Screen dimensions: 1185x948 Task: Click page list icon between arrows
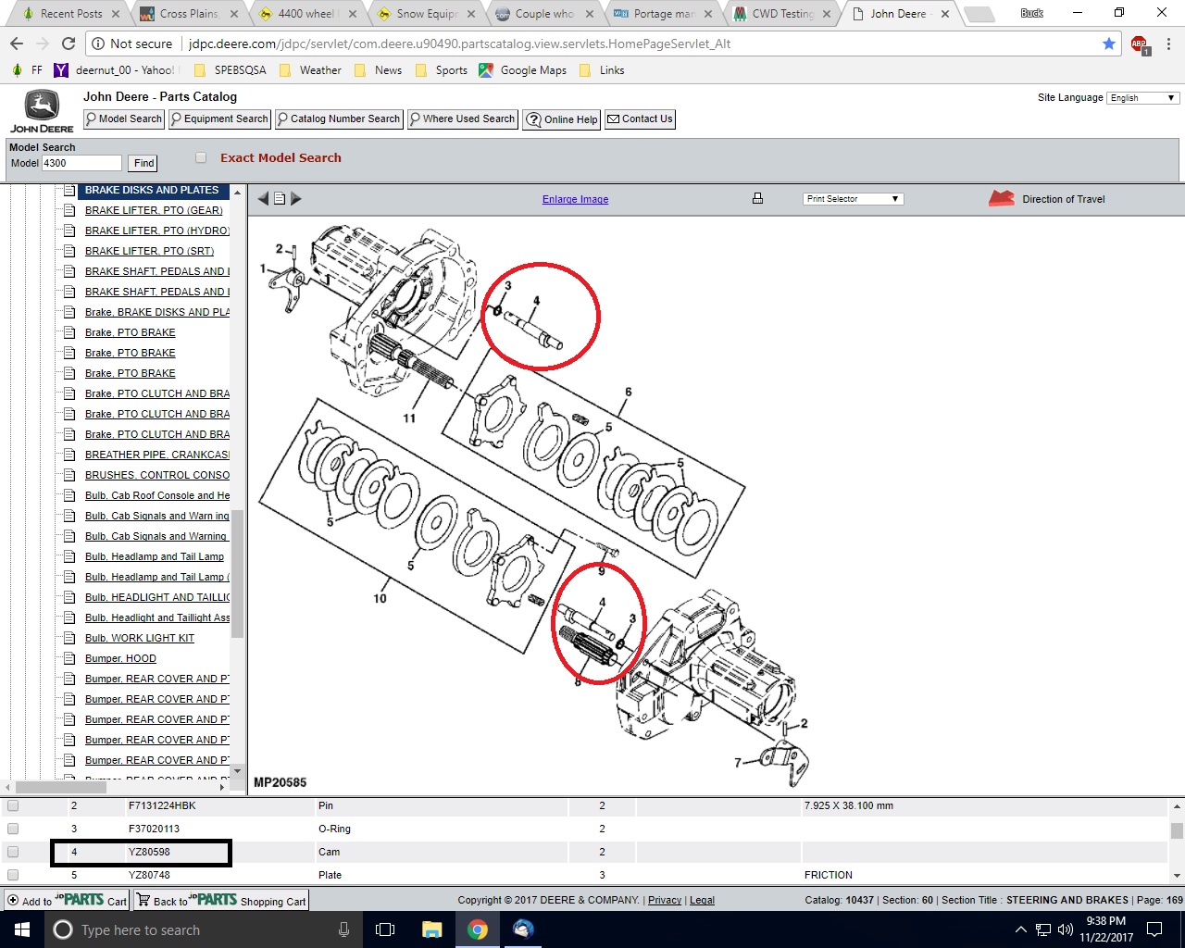click(280, 198)
